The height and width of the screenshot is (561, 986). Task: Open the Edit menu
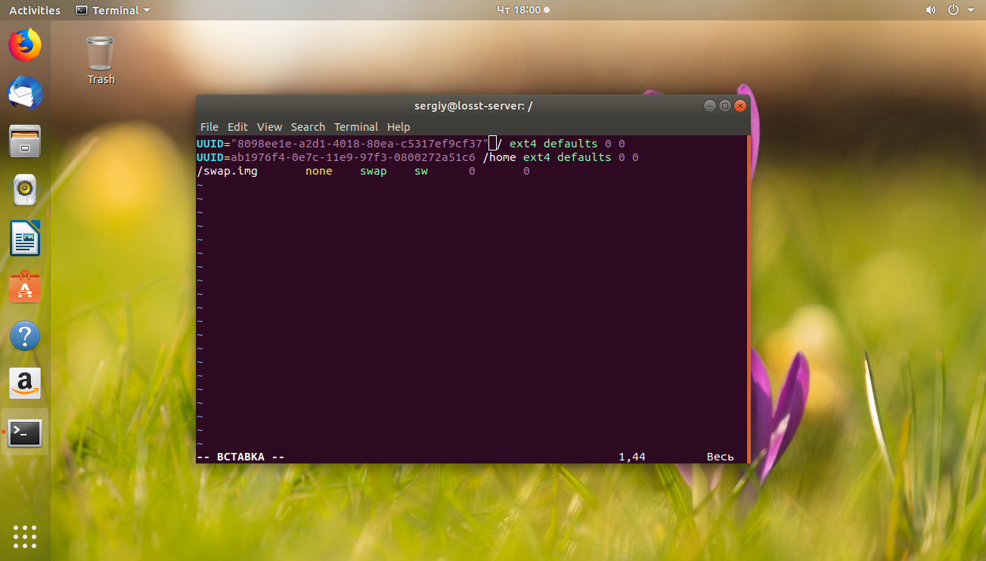(x=237, y=127)
